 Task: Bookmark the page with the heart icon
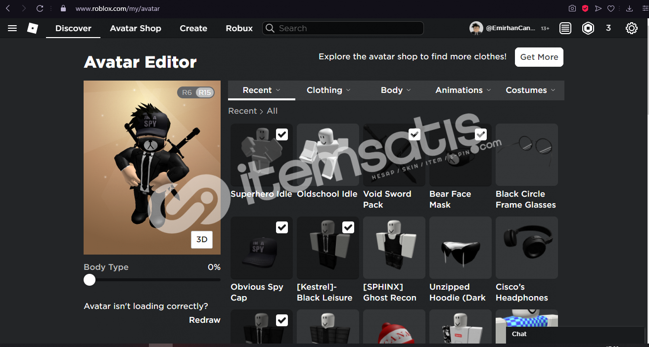click(611, 8)
